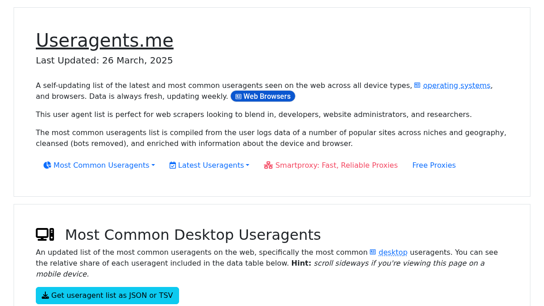The width and height of the screenshot is (544, 306).
Task: Click Get useragent list as JSON or TSV
Action: tap(107, 296)
